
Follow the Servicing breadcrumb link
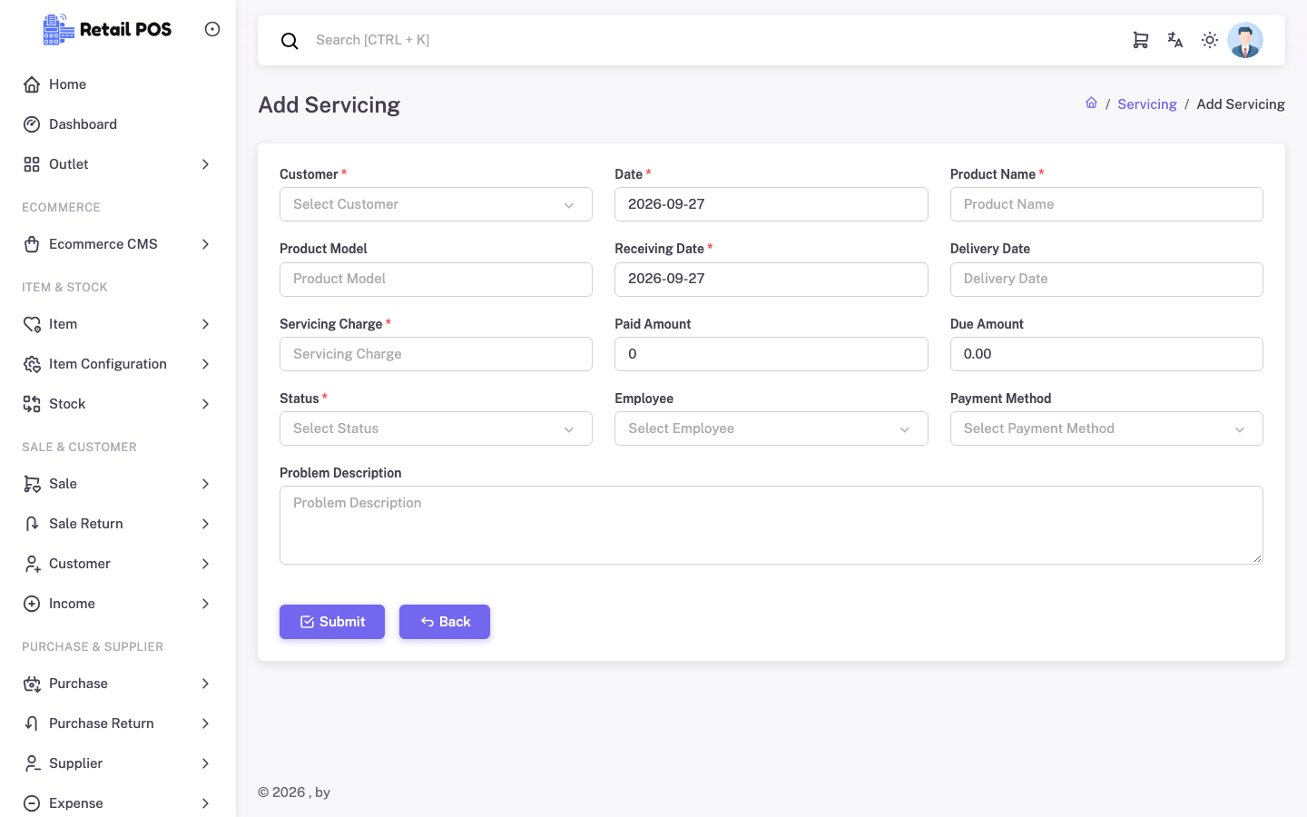(x=1147, y=104)
